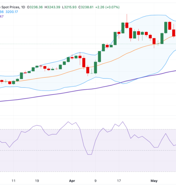Select the 19 date label on time axis
This screenshot has width=176, height=194.
[x=37, y=181]
